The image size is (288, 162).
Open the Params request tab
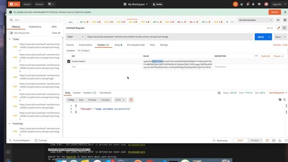(x=70, y=45)
